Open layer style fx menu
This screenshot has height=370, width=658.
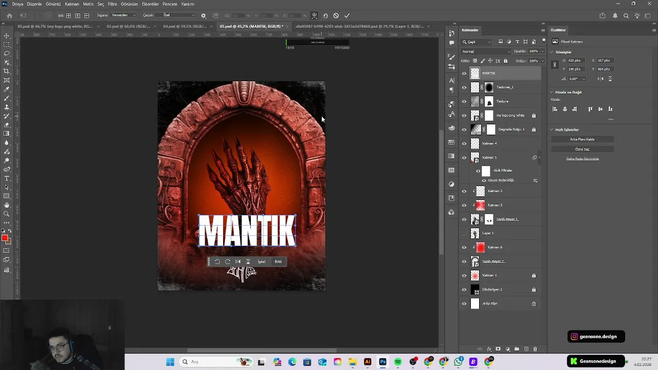489,349
